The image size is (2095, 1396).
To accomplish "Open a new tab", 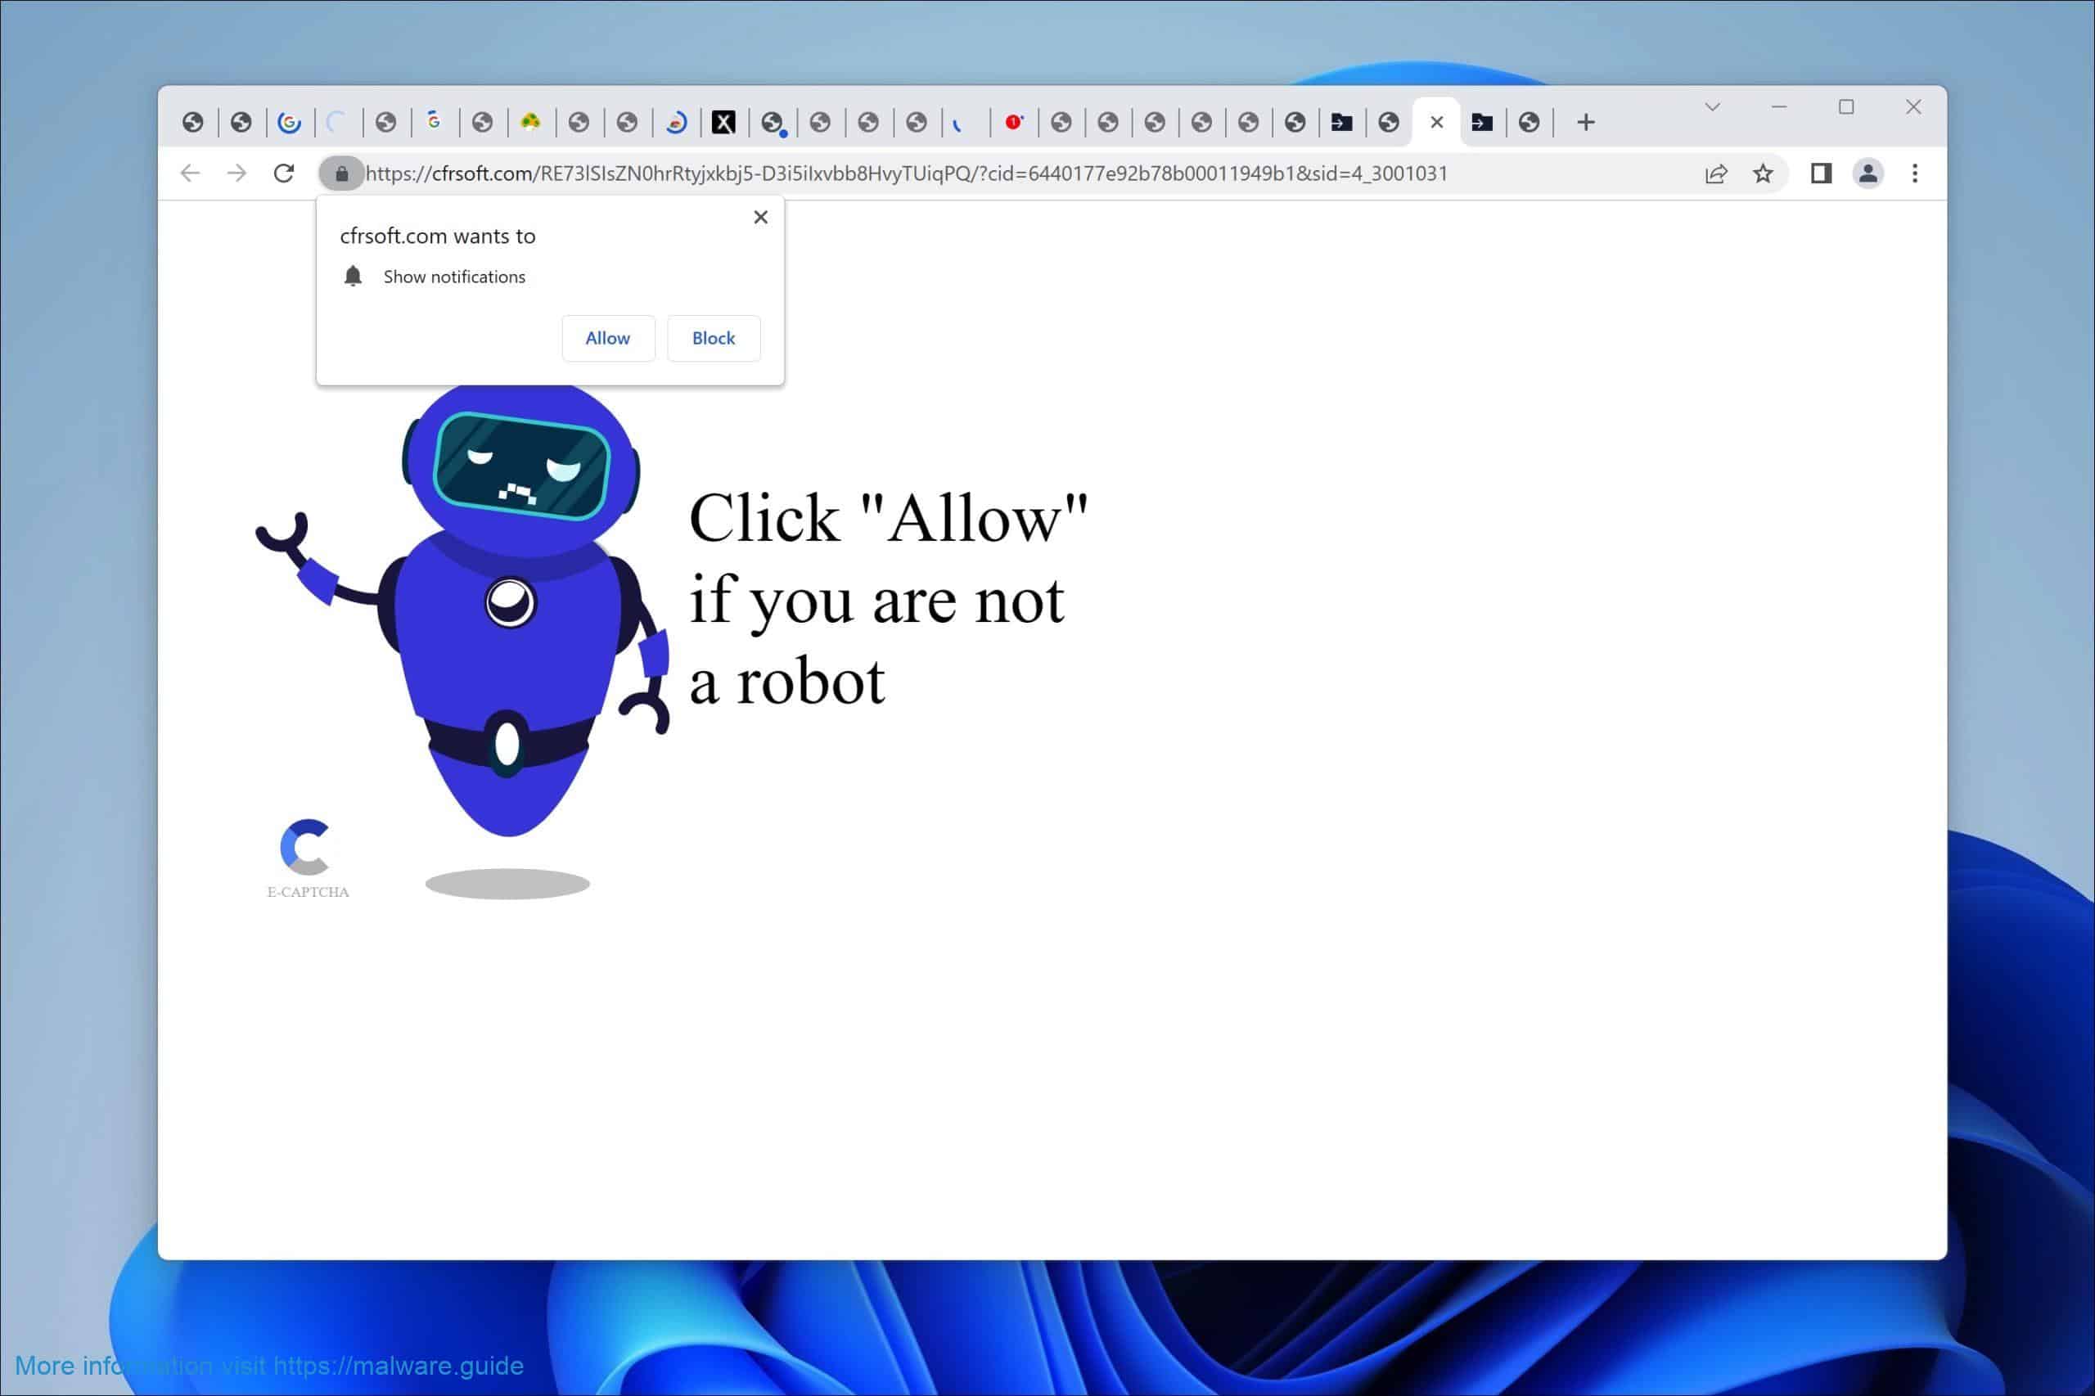I will [1585, 123].
